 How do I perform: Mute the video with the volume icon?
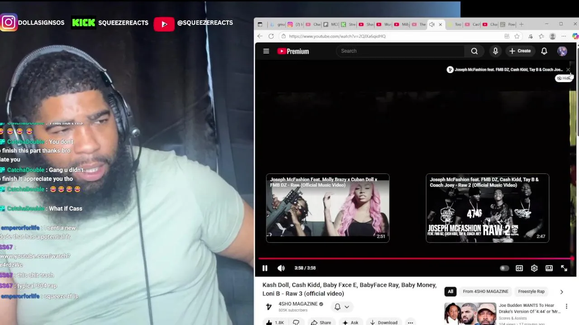tap(281, 268)
